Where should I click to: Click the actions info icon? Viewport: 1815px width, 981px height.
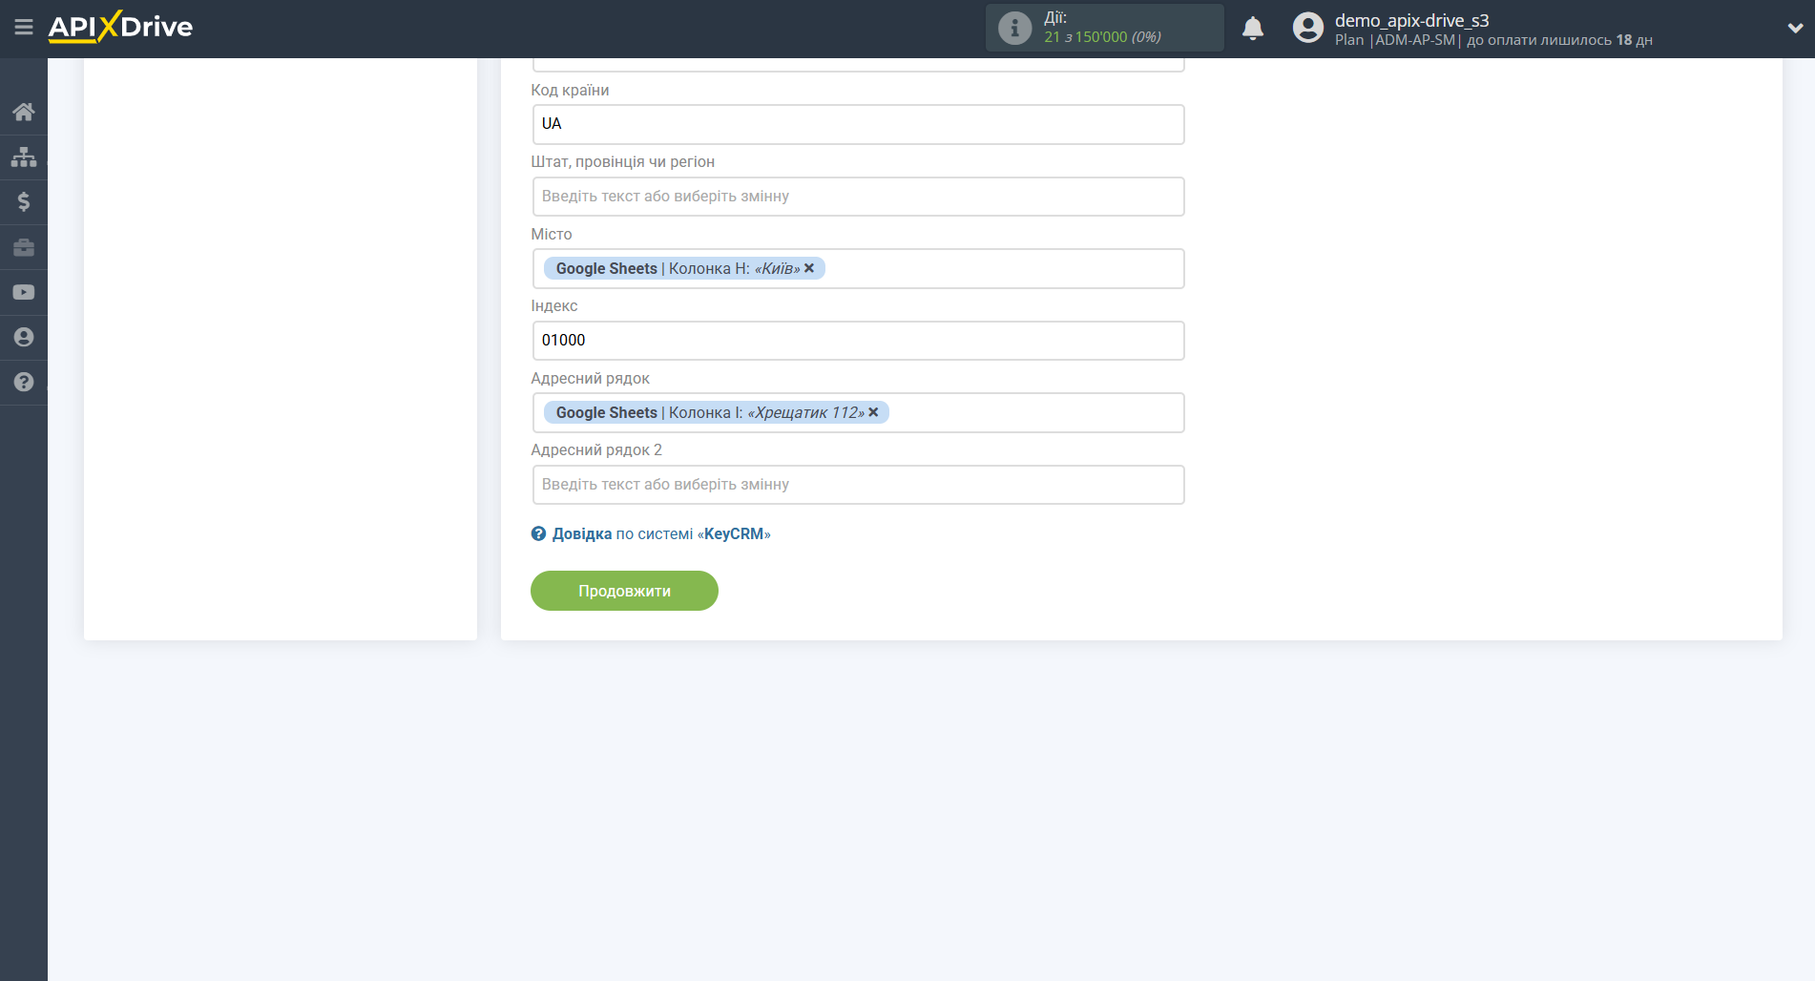pos(1014,28)
